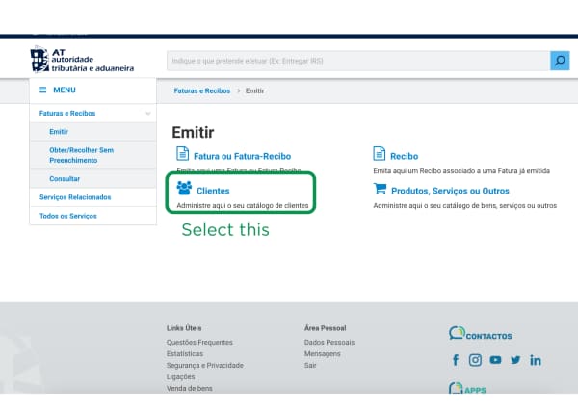This screenshot has height=413, width=578.
Task: Click the Fatura ou Fatura-Recibo document icon
Action: [x=182, y=153]
